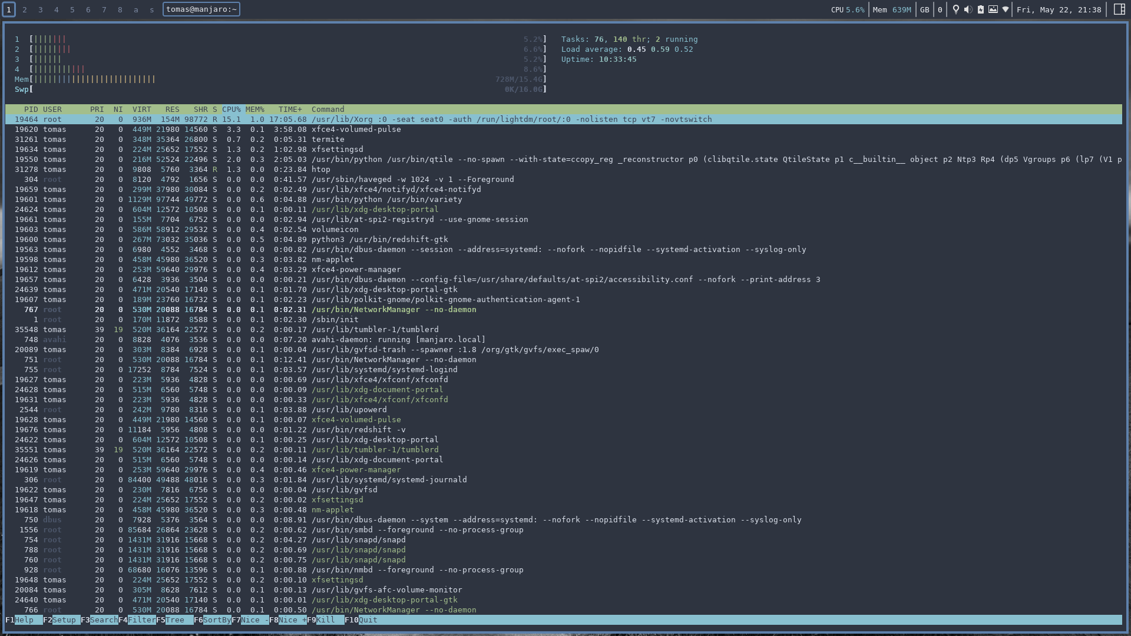Toggle F5 Tree view in htop
This screenshot has height=636, width=1131.
[174, 620]
